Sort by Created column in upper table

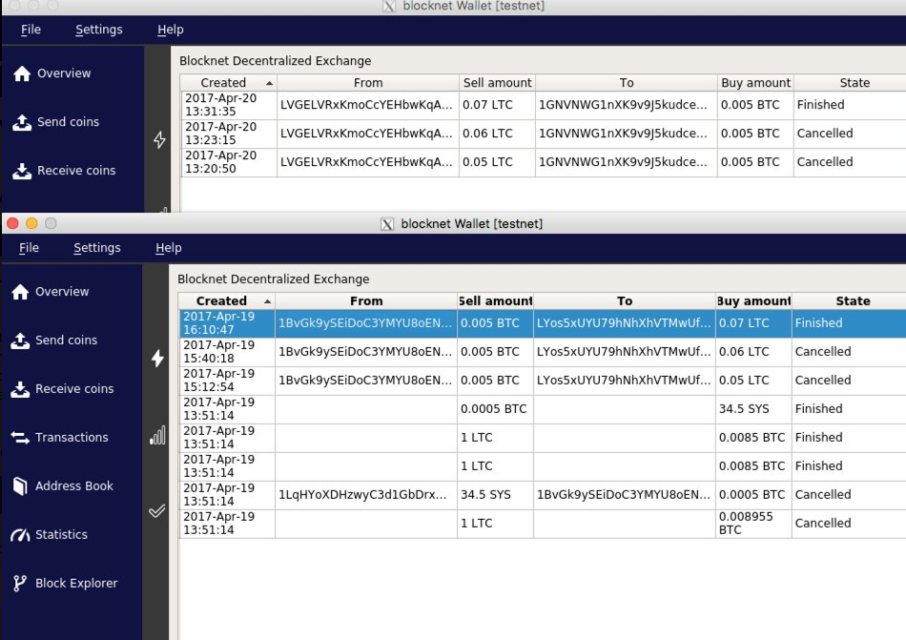(x=228, y=83)
